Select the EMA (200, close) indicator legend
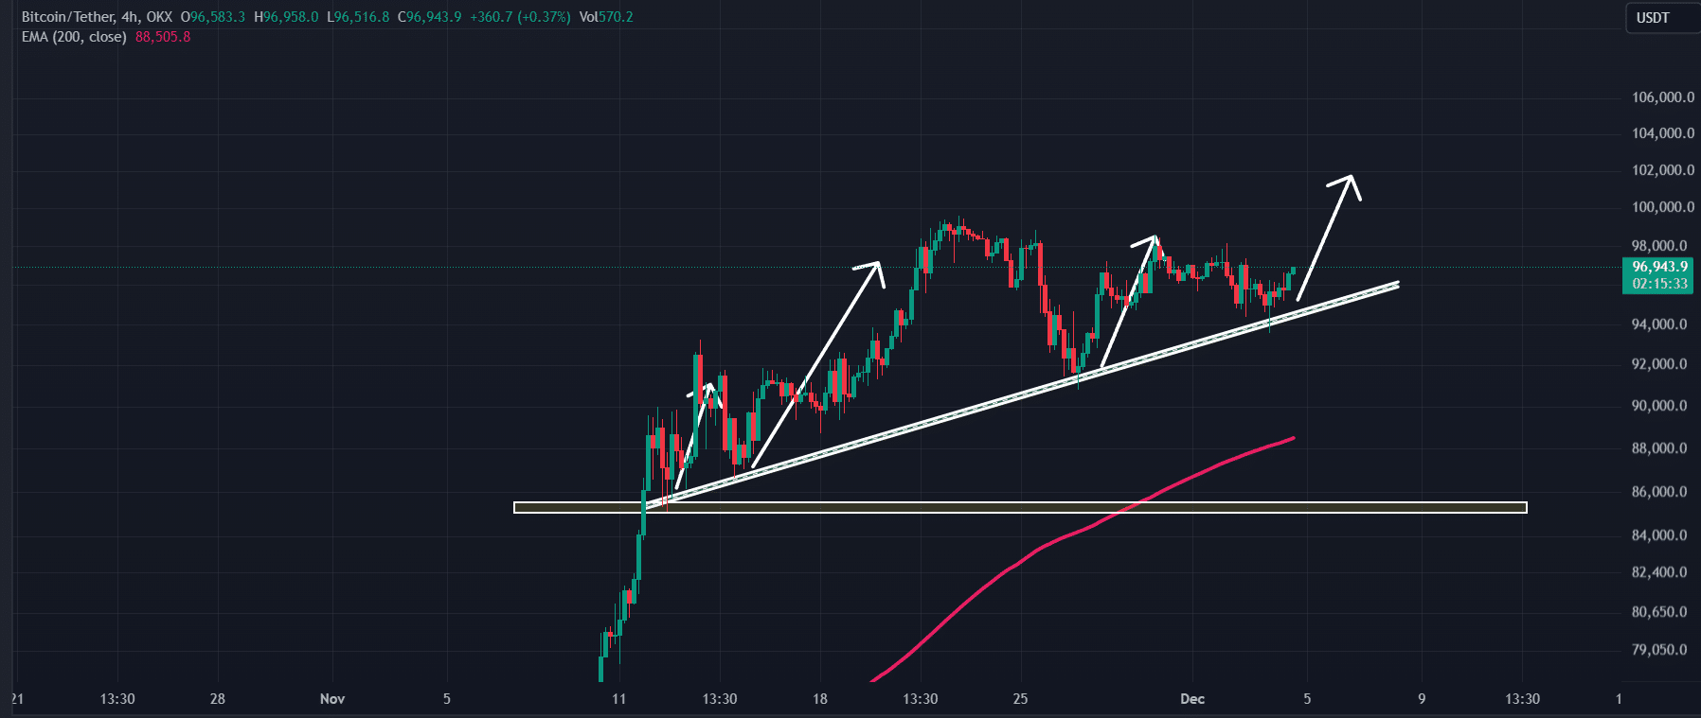Viewport: 1701px width, 718px height. (x=74, y=37)
